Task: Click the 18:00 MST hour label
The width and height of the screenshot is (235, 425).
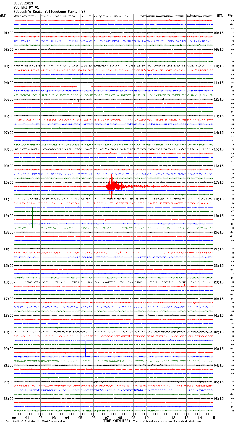Action: coord(9,316)
